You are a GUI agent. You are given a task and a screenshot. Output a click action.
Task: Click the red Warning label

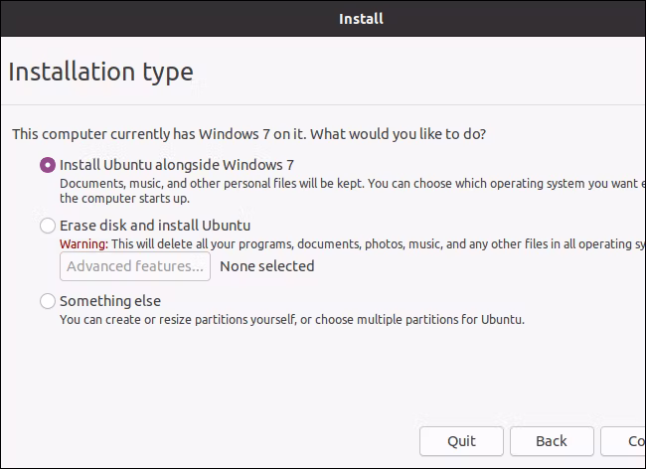coord(84,244)
